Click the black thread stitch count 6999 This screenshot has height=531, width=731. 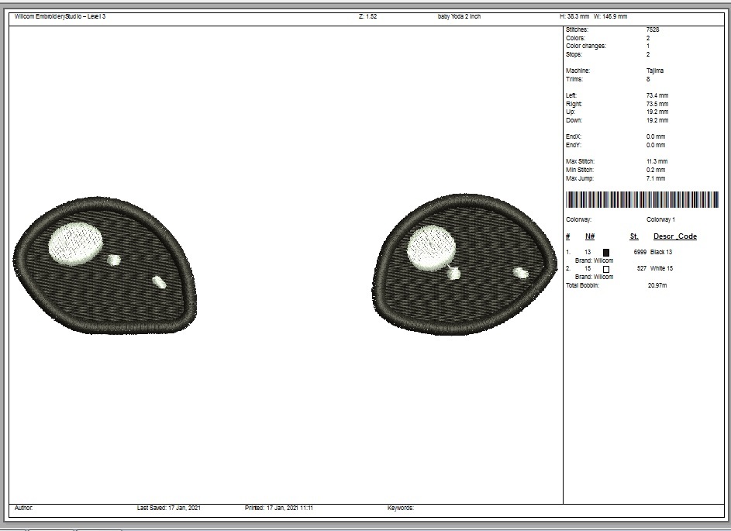point(640,252)
